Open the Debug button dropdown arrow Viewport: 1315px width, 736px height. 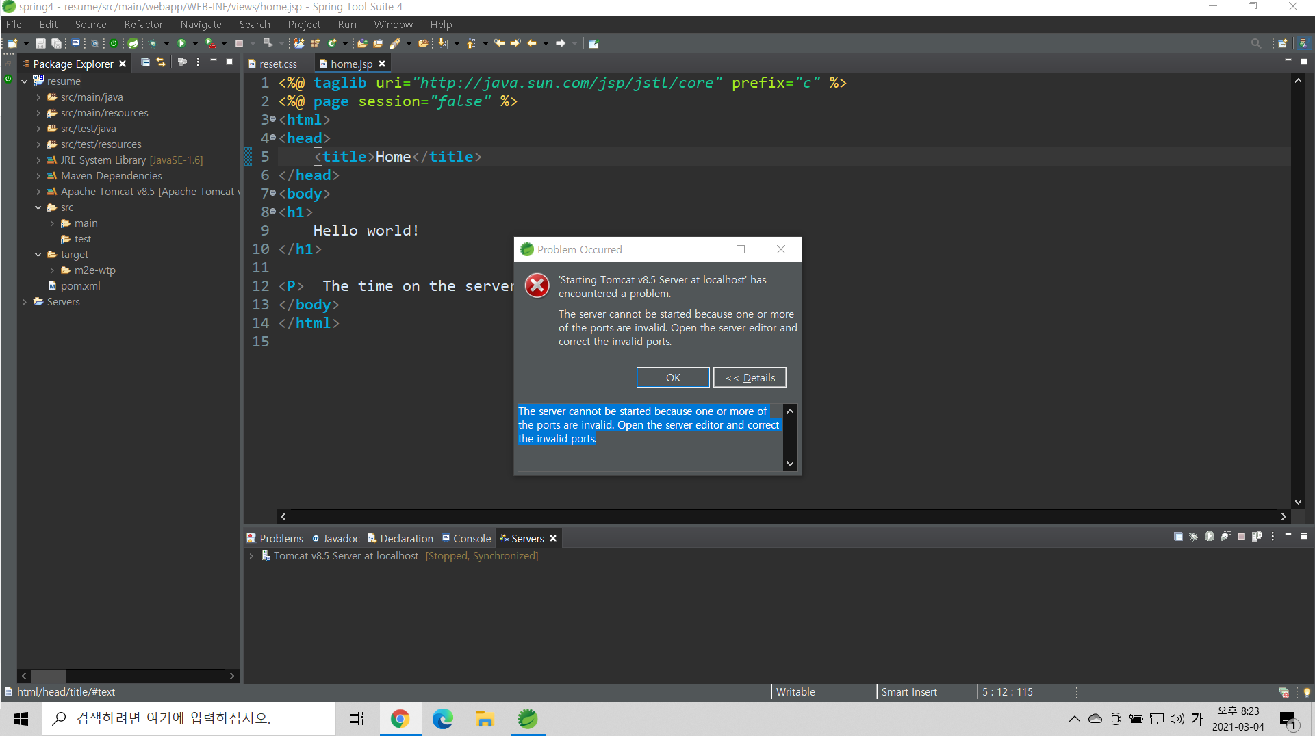(166, 44)
